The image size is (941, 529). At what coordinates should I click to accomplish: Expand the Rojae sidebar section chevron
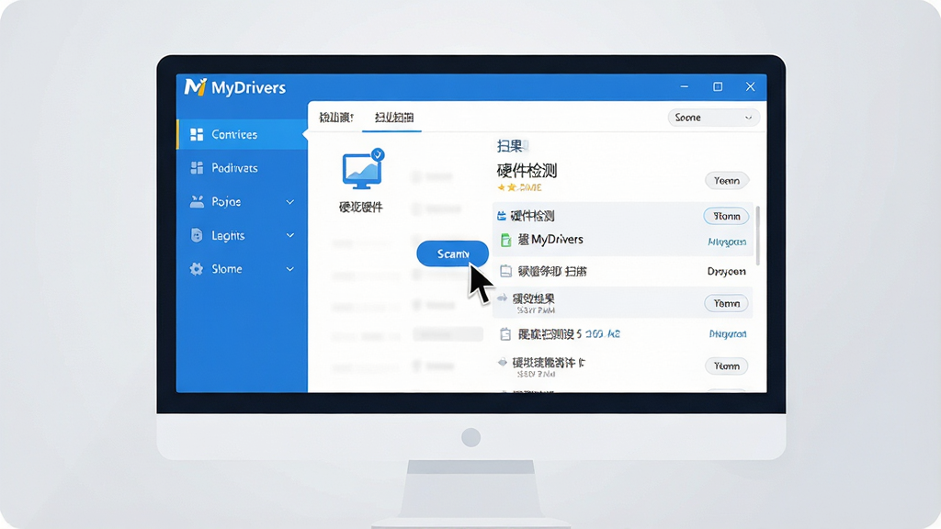pos(289,202)
